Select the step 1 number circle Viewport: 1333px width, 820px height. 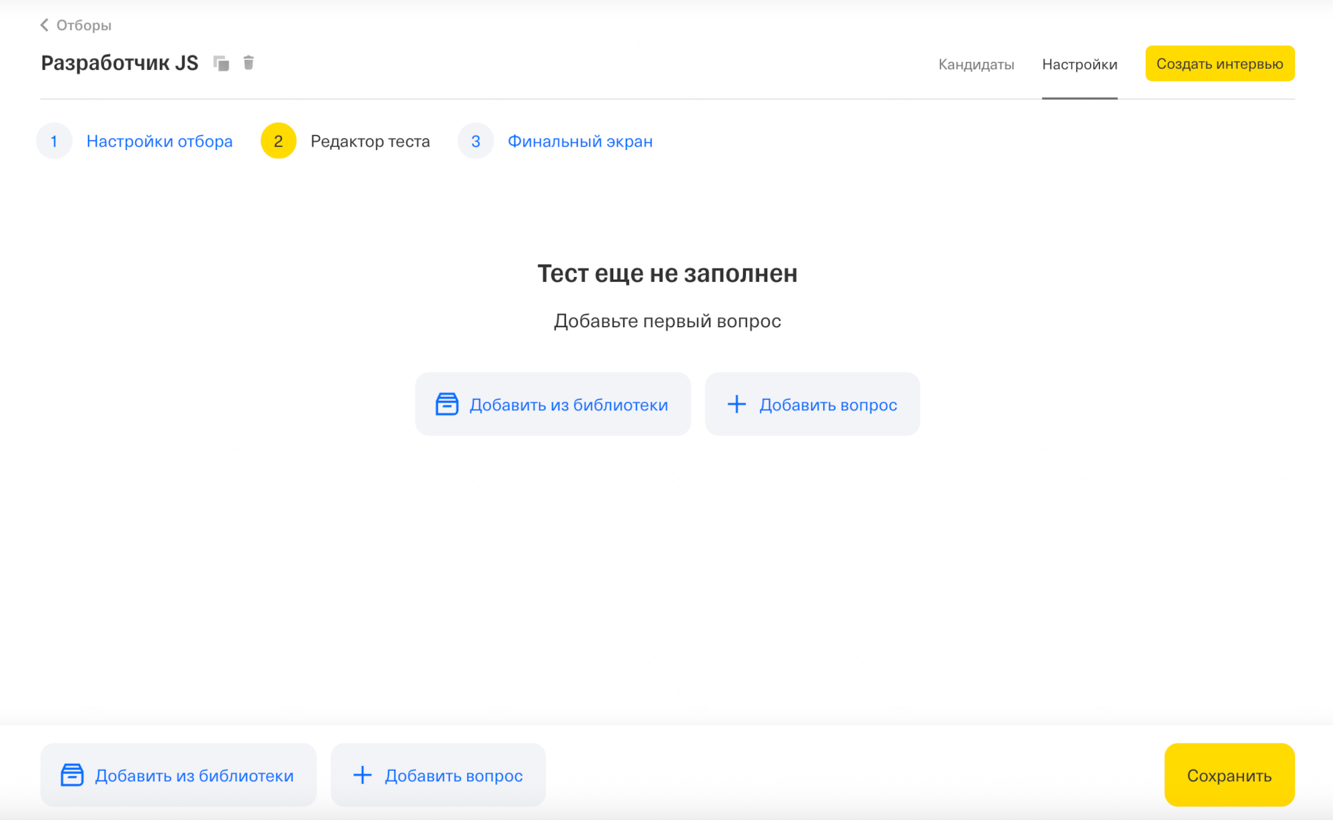coord(54,141)
